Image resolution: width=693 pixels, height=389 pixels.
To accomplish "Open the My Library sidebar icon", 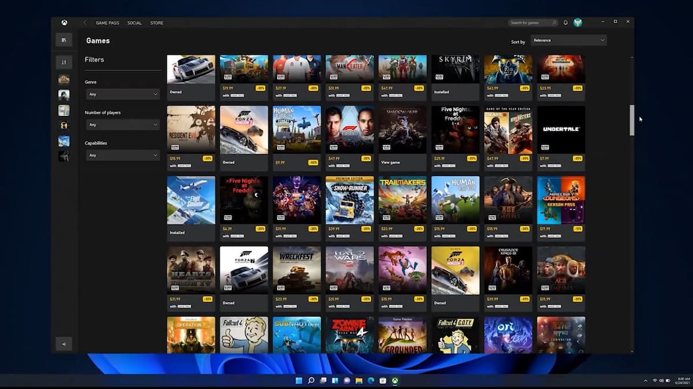I will (x=64, y=40).
